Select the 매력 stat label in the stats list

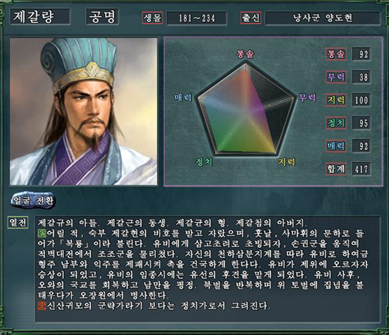pyautogui.click(x=336, y=146)
